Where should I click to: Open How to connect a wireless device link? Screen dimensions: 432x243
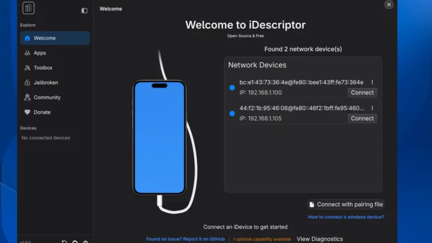[x=346, y=217]
